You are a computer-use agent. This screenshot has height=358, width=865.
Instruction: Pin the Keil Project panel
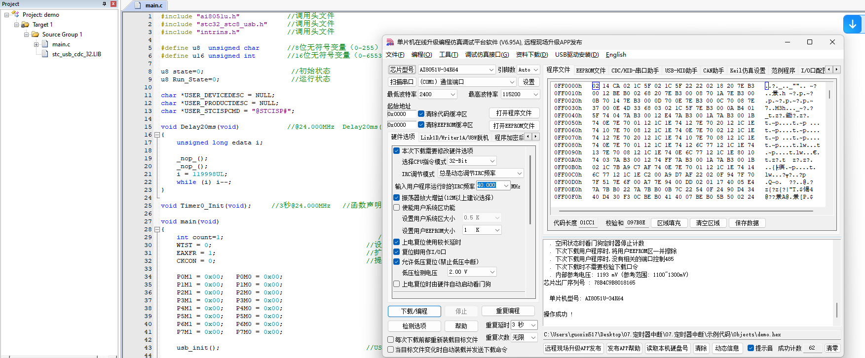coord(104,3)
